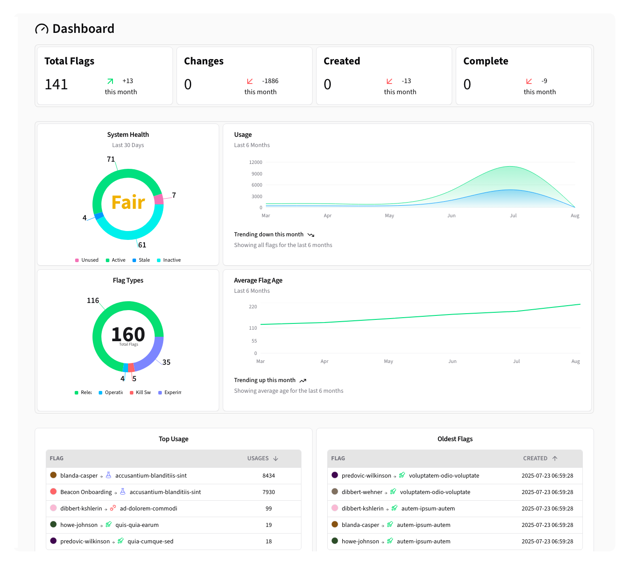Click the Fair label inside the System Health donut
The width and height of the screenshot is (634, 570).
click(128, 203)
